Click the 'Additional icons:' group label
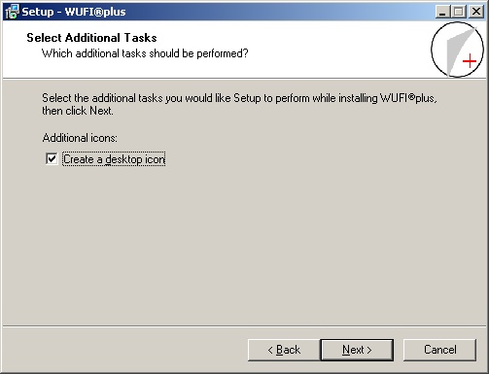Screen dimensions: 489x374 (80, 138)
